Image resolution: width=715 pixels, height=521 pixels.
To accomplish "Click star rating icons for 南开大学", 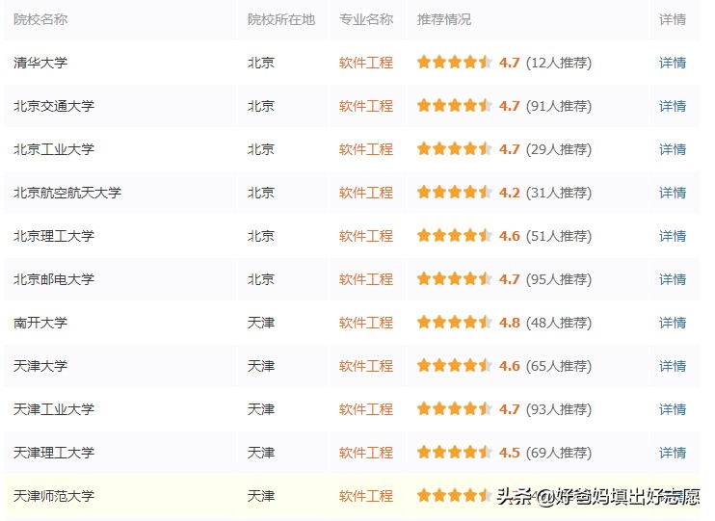I will point(455,322).
